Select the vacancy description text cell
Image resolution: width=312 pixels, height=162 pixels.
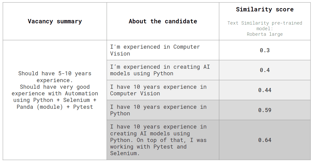pyautogui.click(x=55, y=90)
